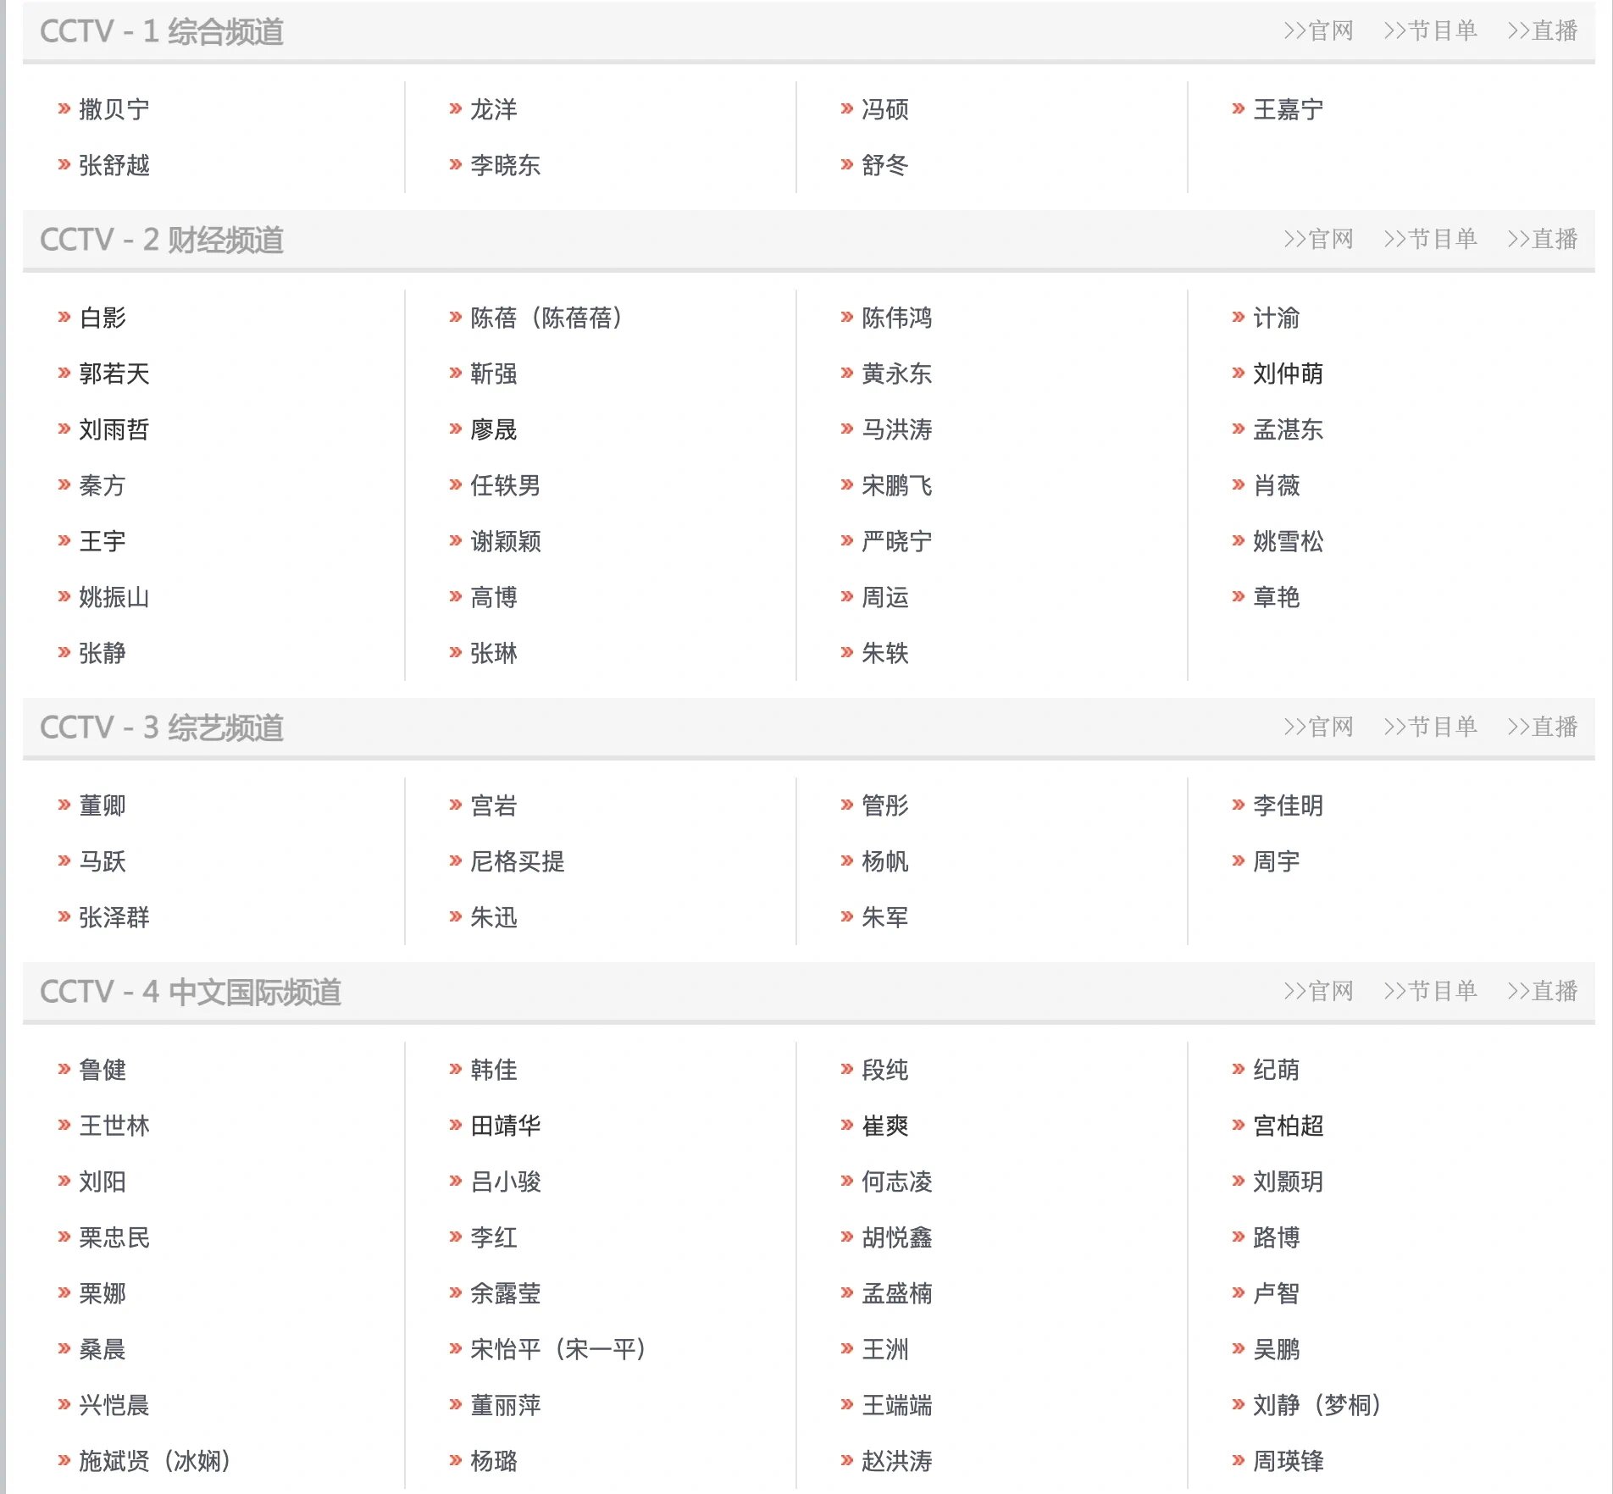The width and height of the screenshot is (1613, 1494).
Task: Select host 龙洋
Action: pyautogui.click(x=494, y=109)
